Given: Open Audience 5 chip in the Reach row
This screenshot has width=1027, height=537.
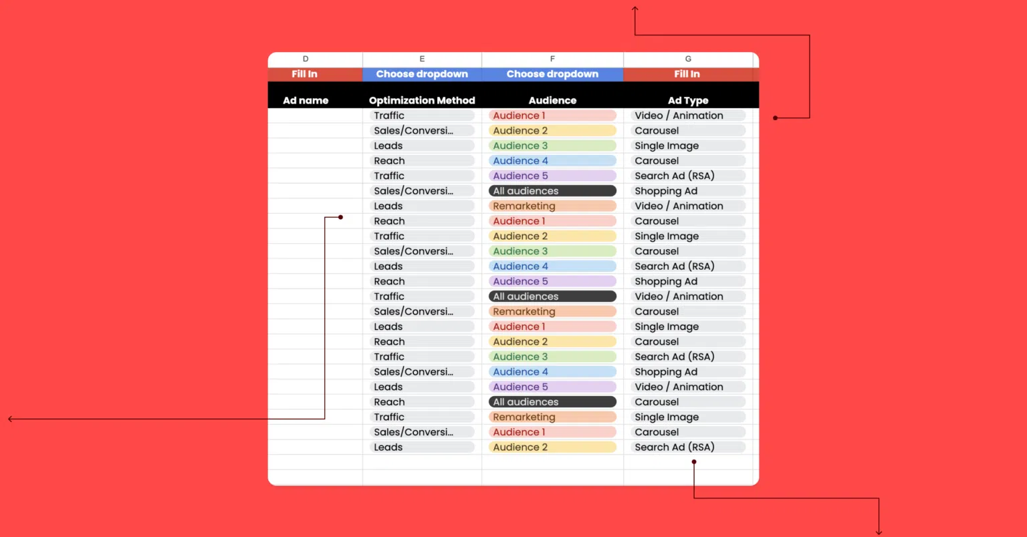Looking at the screenshot, I should point(552,281).
